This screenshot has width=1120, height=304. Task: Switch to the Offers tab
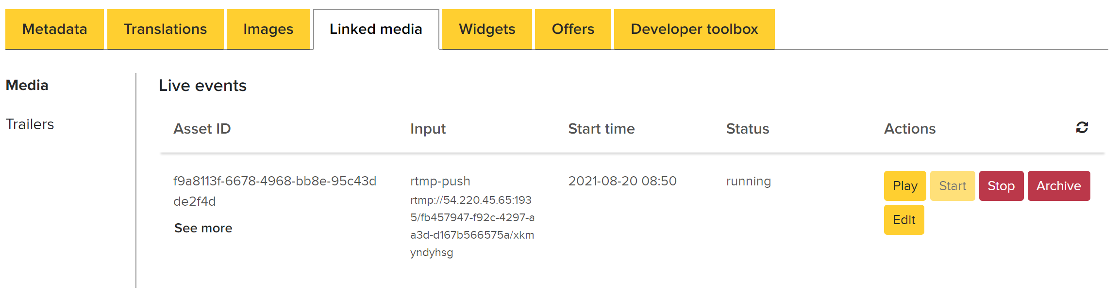pos(573,29)
